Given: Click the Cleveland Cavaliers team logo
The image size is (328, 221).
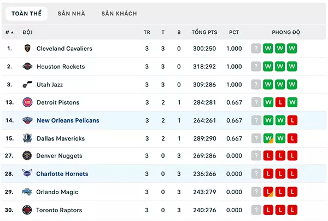Looking at the screenshot, I should pos(27,48).
